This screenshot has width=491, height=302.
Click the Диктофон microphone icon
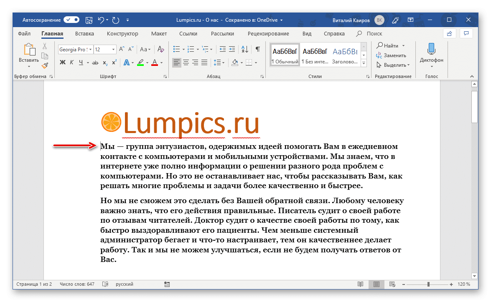coord(431,49)
